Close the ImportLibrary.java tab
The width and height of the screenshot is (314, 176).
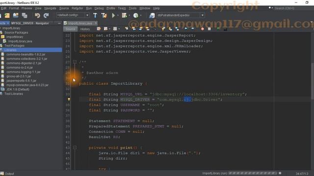pyautogui.click(x=96, y=23)
